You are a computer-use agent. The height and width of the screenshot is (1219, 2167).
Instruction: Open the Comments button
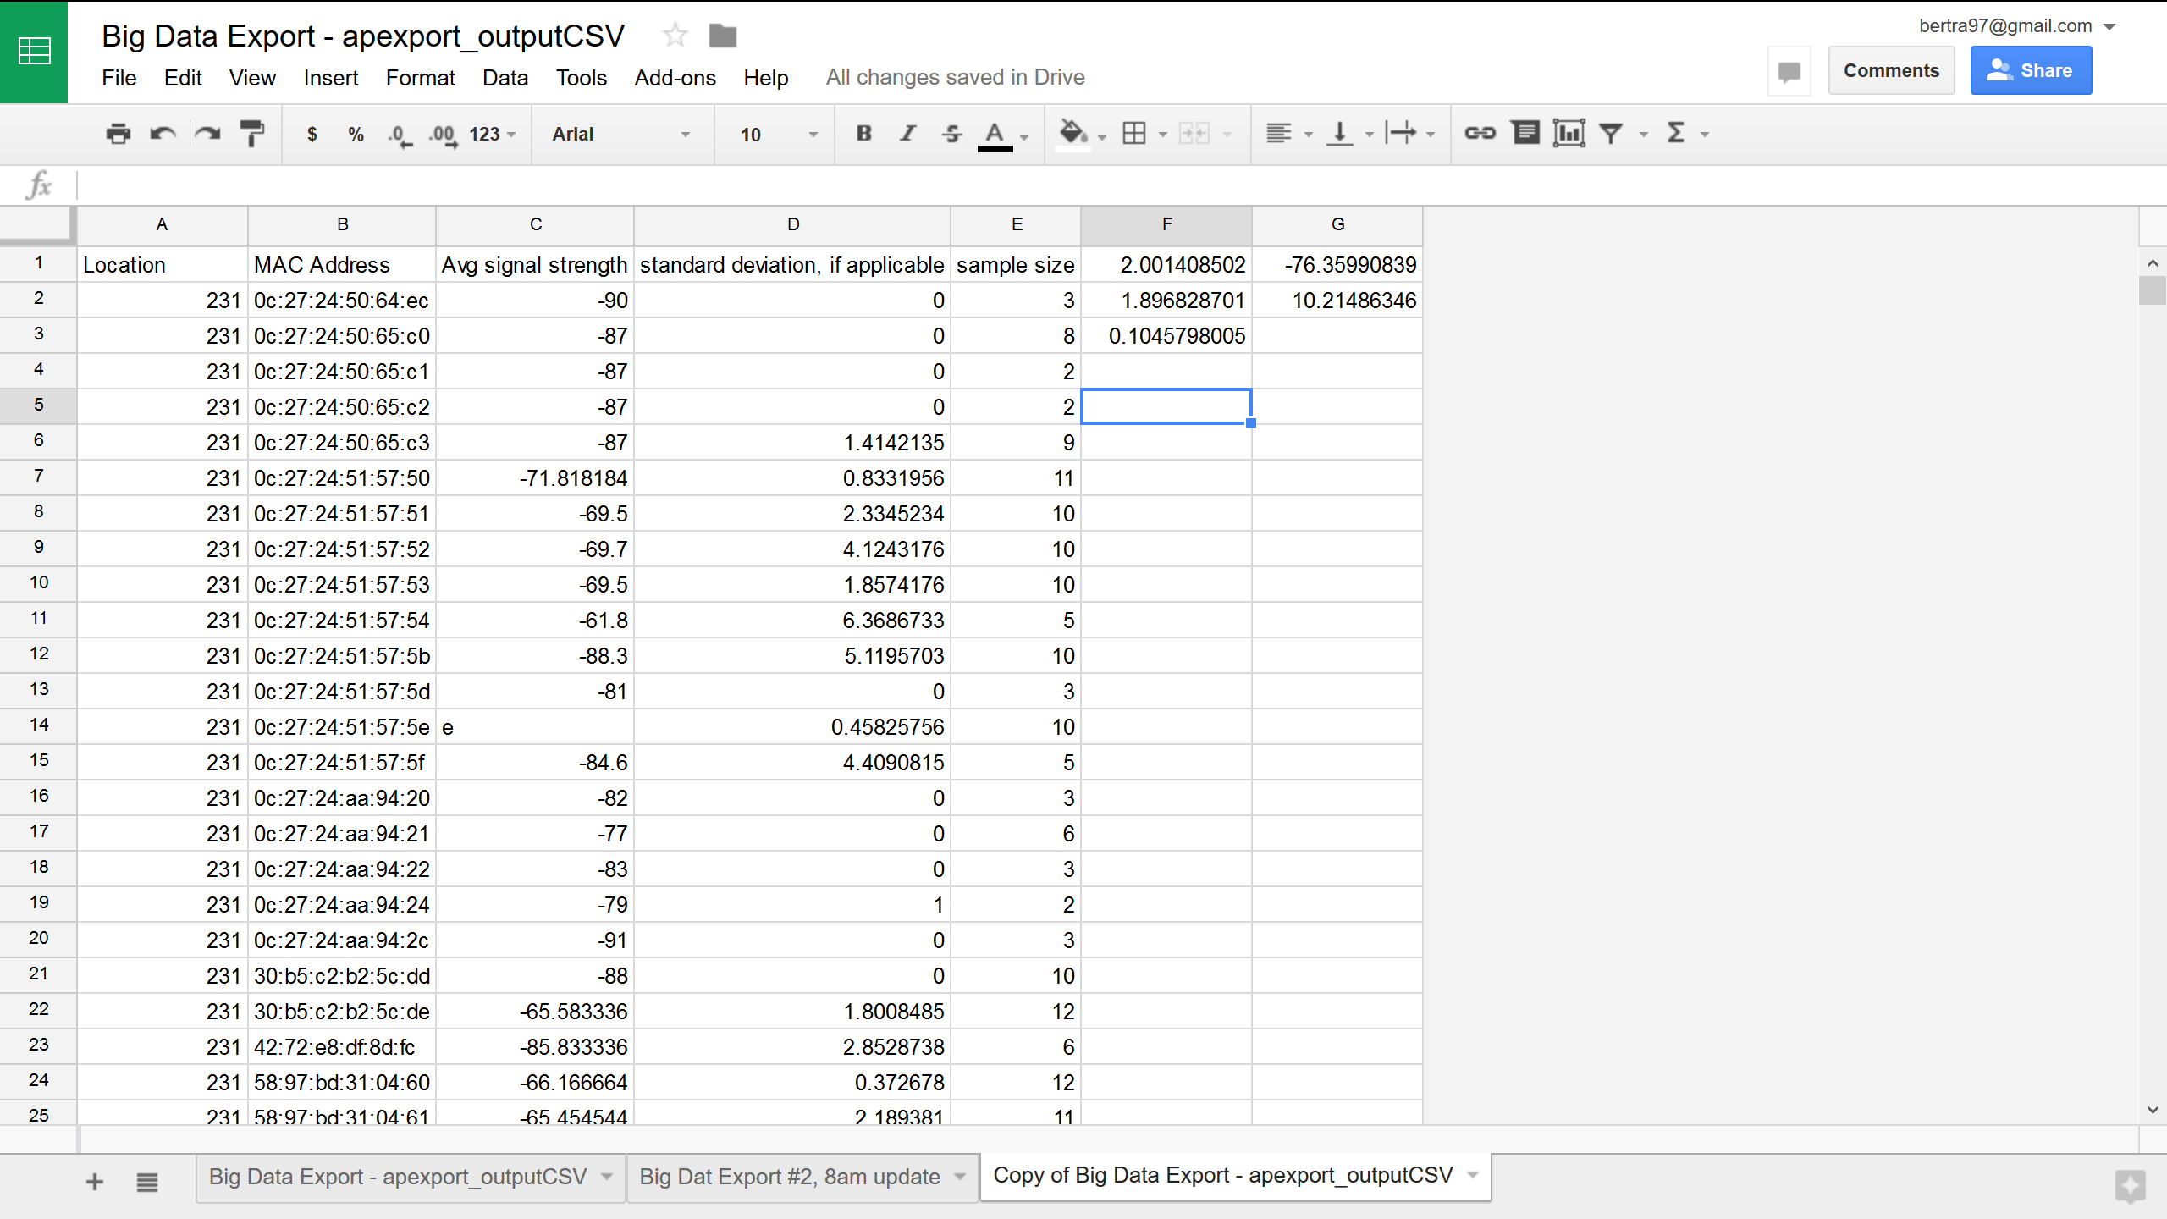(1891, 70)
